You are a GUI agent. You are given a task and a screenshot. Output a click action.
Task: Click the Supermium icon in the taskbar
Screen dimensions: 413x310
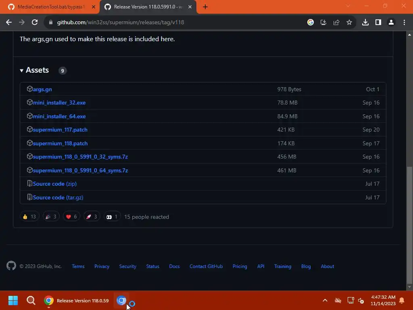point(121,300)
